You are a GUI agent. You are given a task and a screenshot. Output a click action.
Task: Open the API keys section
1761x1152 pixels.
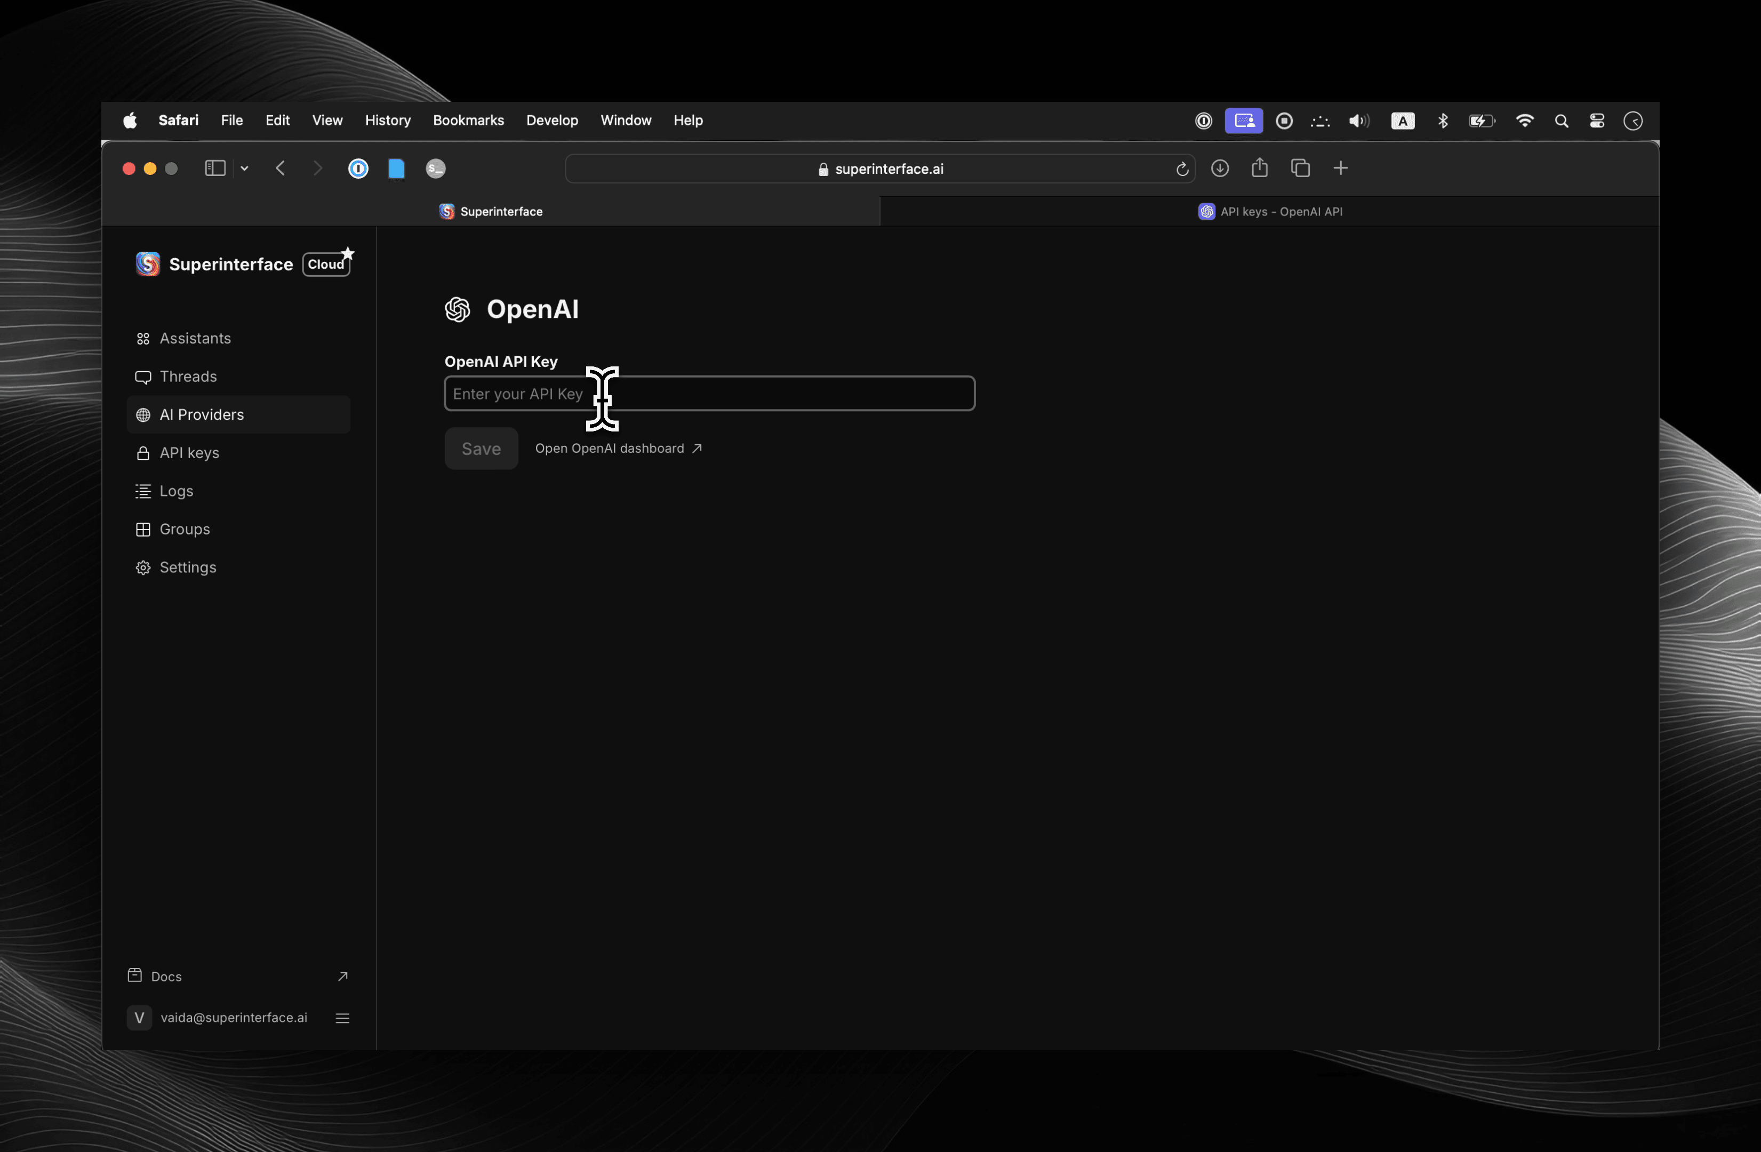click(189, 453)
